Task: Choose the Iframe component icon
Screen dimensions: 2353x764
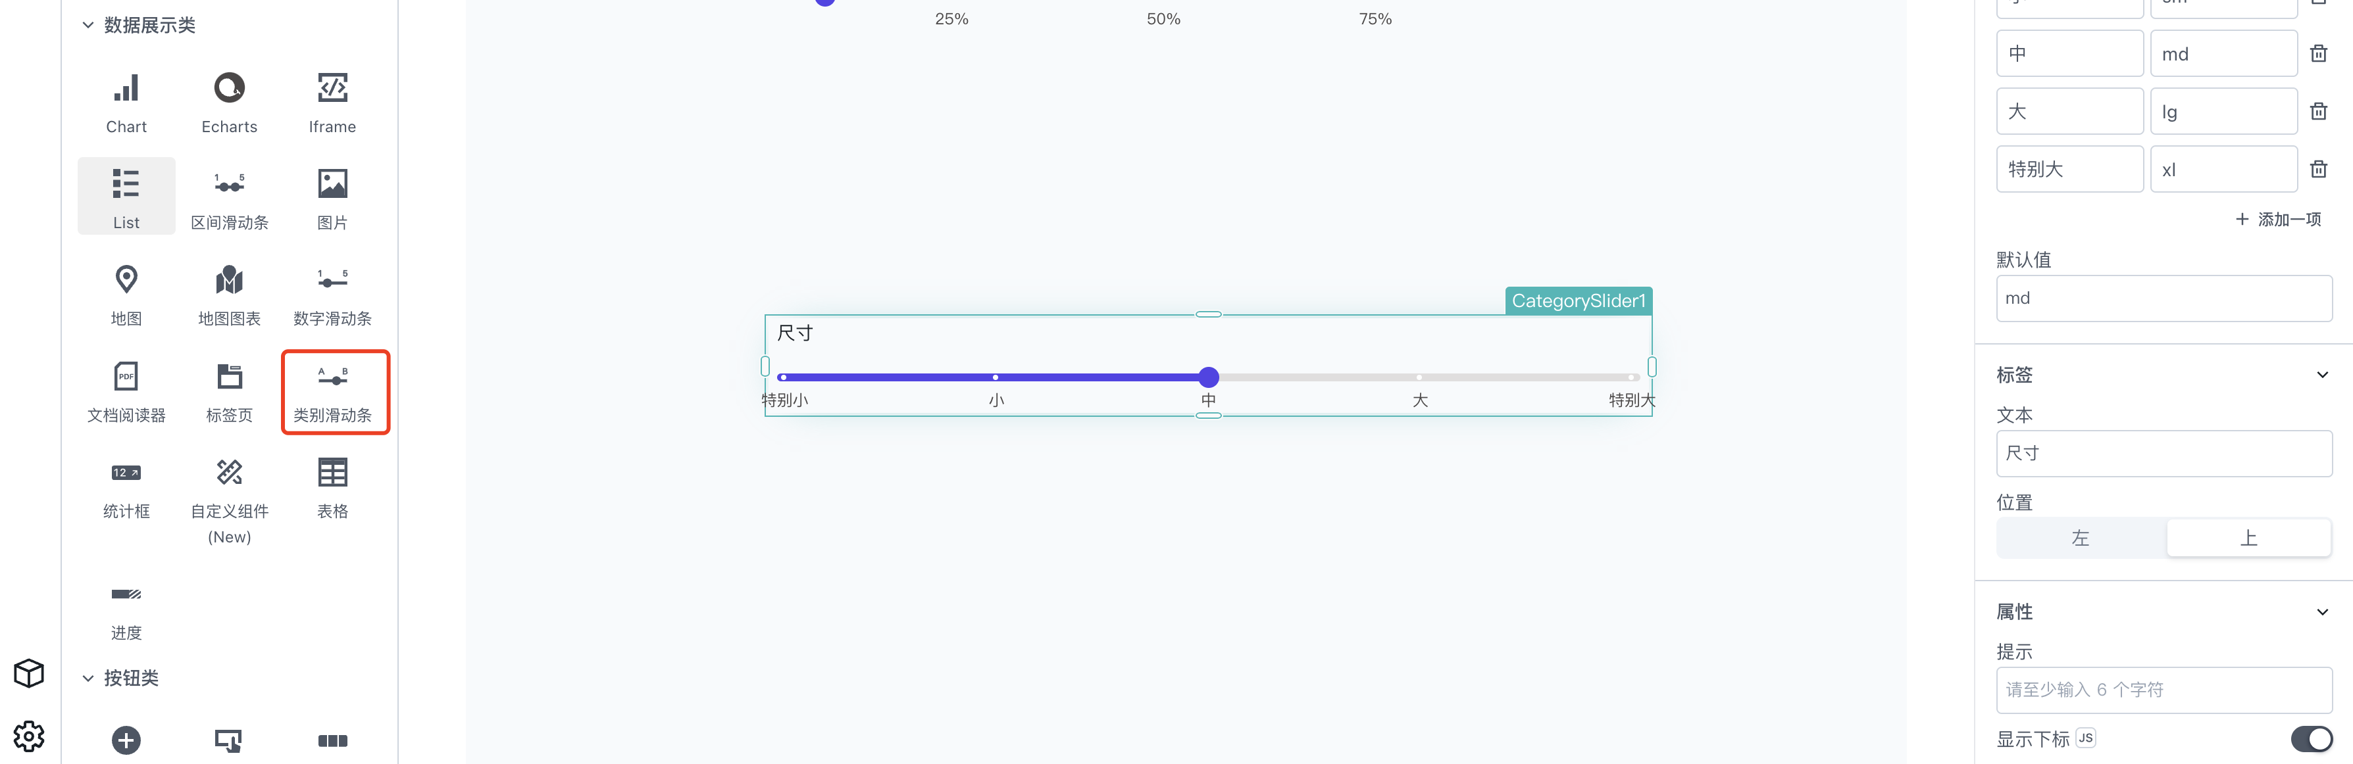Action: (332, 89)
